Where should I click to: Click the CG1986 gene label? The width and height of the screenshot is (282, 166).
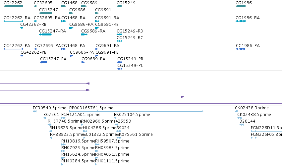coord(244,3)
